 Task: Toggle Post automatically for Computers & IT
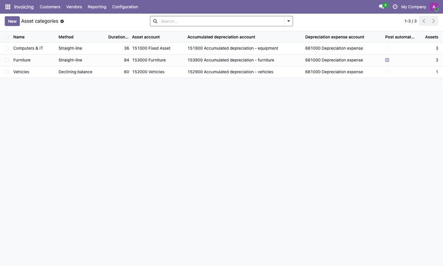(x=387, y=48)
